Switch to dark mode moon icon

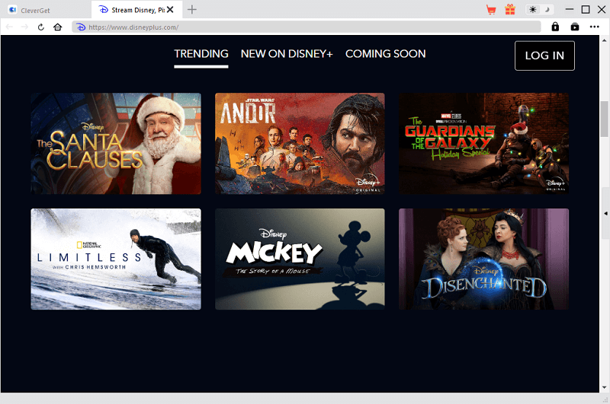point(547,9)
